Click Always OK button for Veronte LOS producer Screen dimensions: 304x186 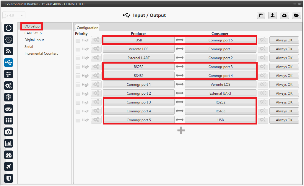tap(284, 49)
